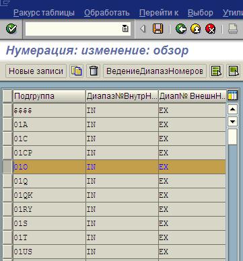The width and height of the screenshot is (243, 261).
Task: Click the 01Q subgroup cell
Action: [49, 181]
